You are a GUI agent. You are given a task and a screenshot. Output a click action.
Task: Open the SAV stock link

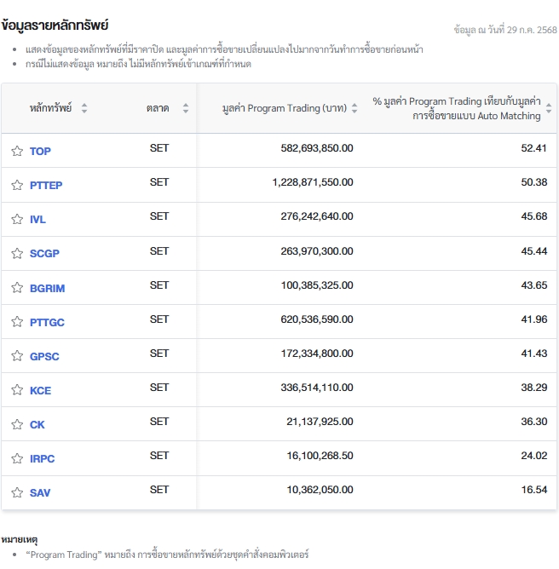40,492
